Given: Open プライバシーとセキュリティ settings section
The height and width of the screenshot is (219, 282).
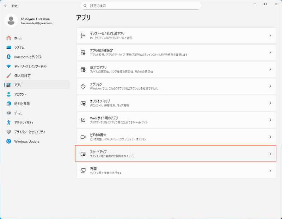Looking at the screenshot, I should tap(30, 132).
